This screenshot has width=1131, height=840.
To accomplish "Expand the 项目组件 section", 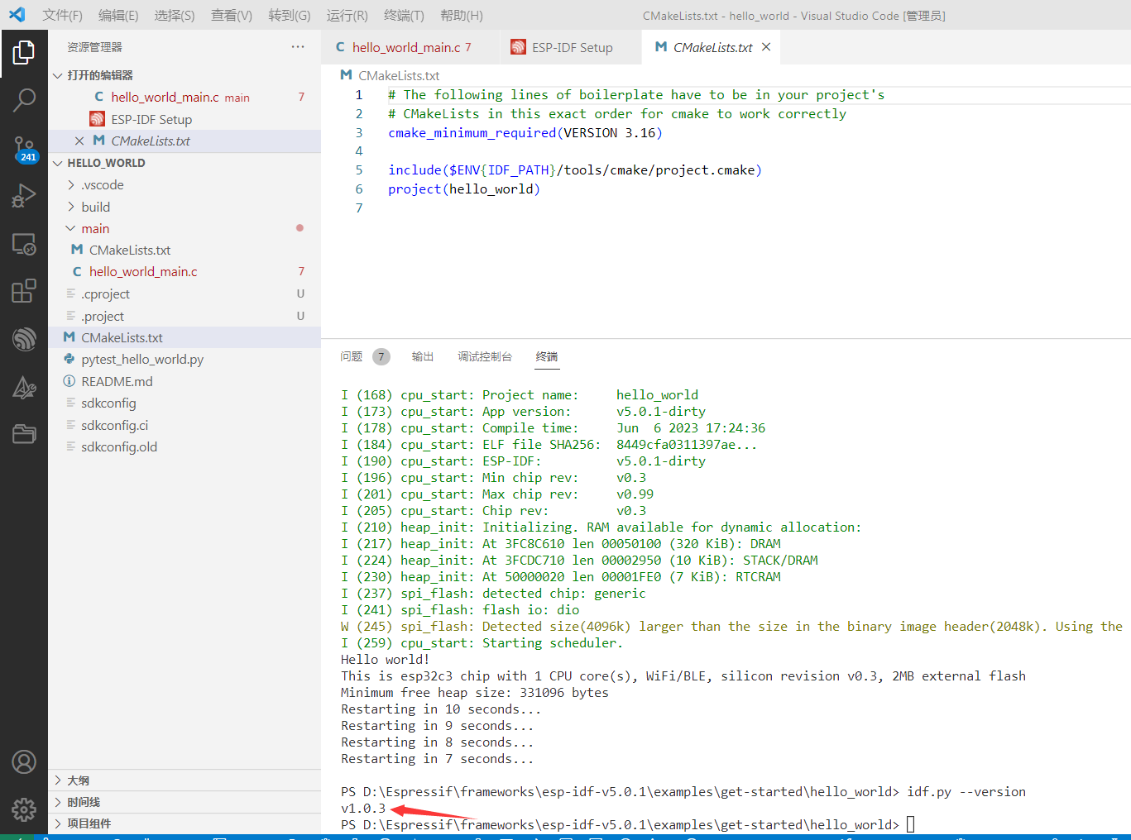I will click(x=185, y=823).
